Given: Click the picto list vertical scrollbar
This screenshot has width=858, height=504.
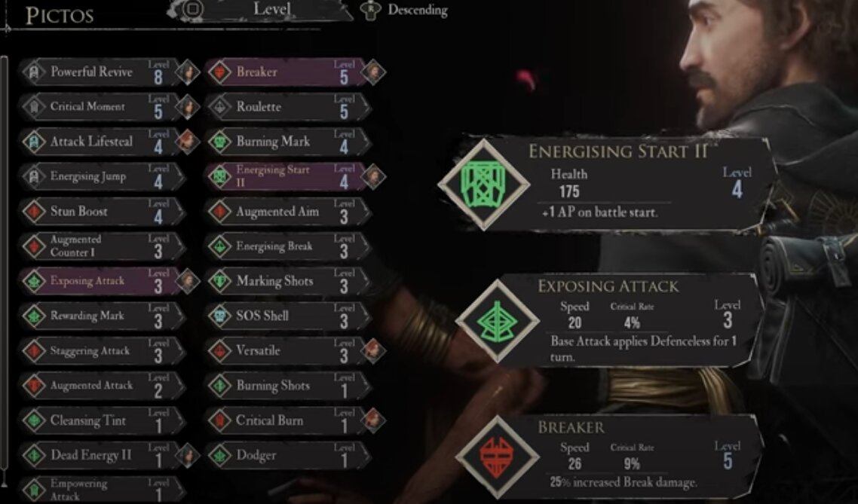Looking at the screenshot, I should [x=5, y=270].
